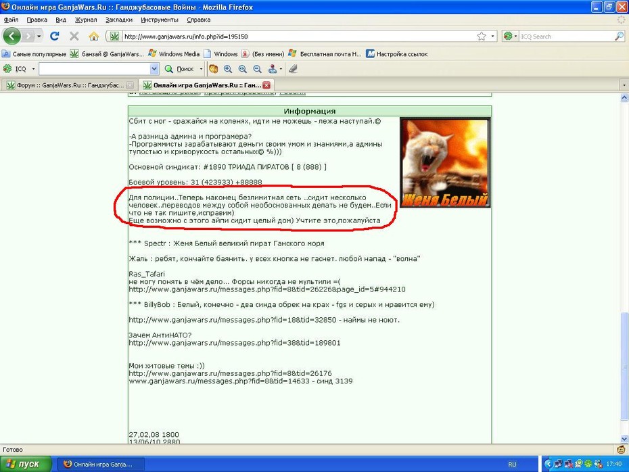Viewport: 629px width, 472px height.
Task: Open the Бесплатная почта bookmark
Action: (x=325, y=53)
